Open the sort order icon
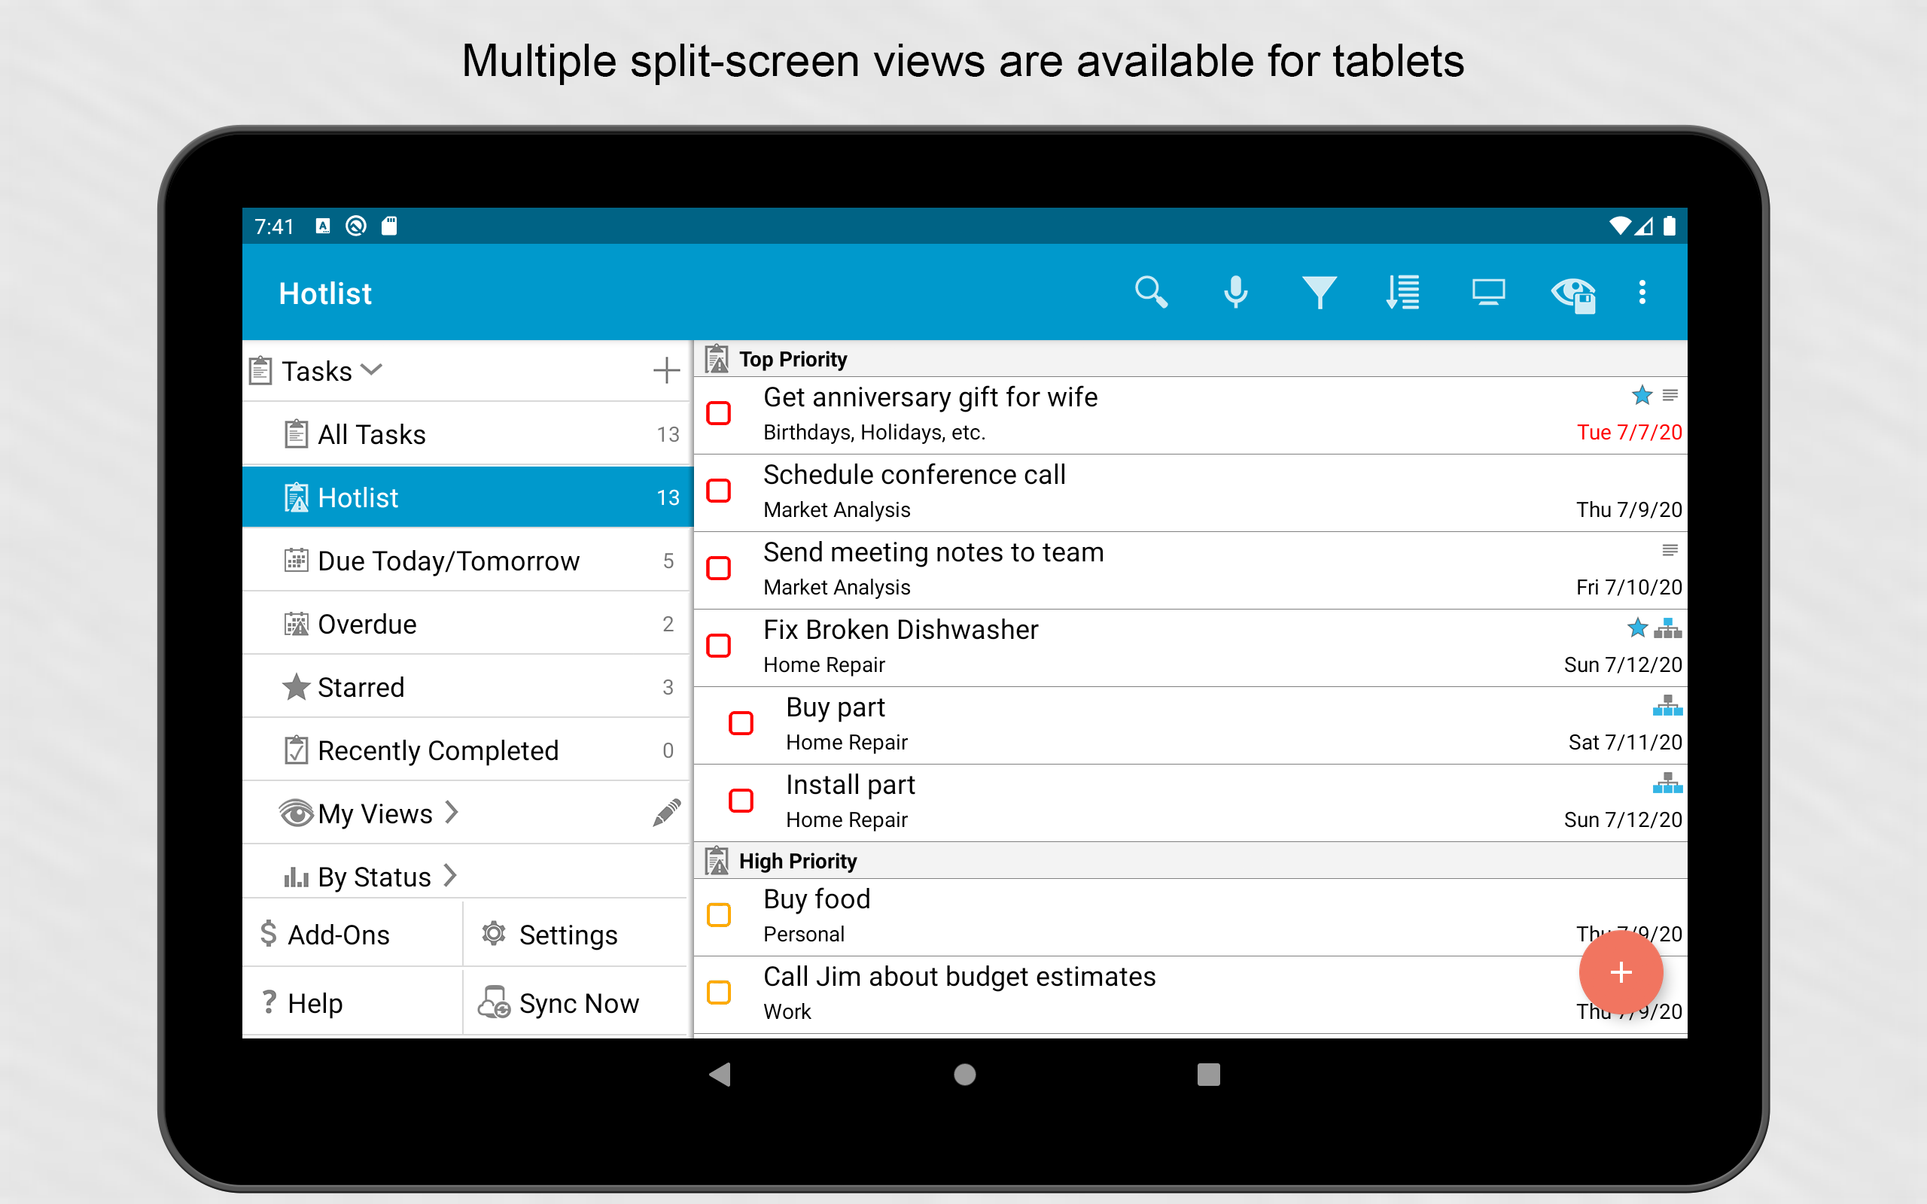The width and height of the screenshot is (1927, 1204). [x=1403, y=292]
